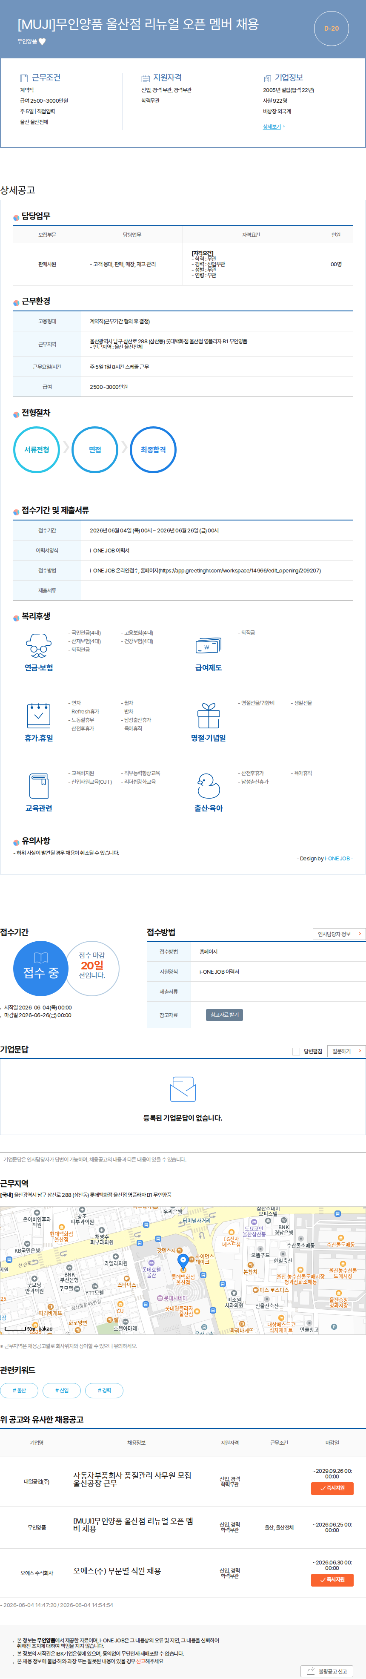Click the 연금·보험 benefits icon
This screenshot has height=1679, width=366.
coord(38,645)
